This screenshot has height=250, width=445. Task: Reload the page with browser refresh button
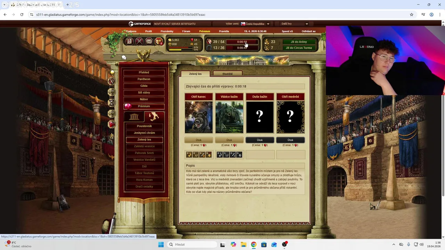(x=22, y=15)
